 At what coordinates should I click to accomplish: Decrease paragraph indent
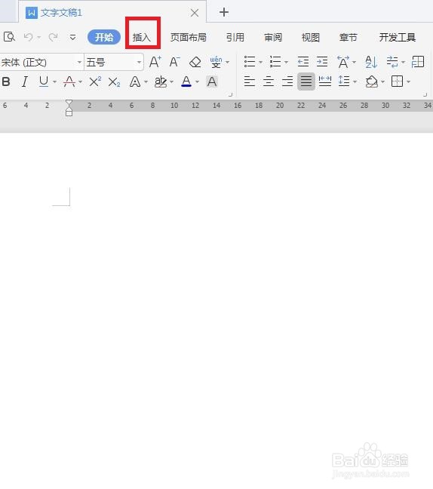(303, 62)
